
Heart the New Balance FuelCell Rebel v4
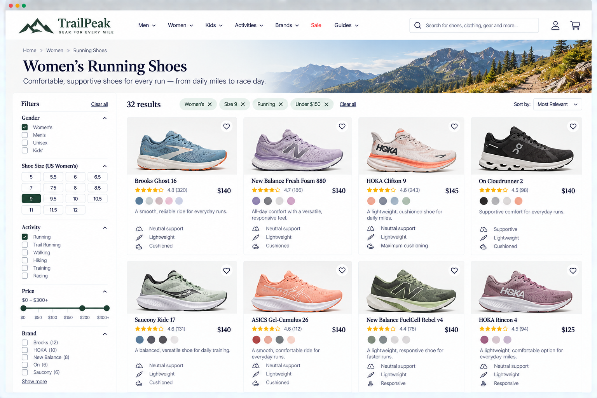(454, 271)
